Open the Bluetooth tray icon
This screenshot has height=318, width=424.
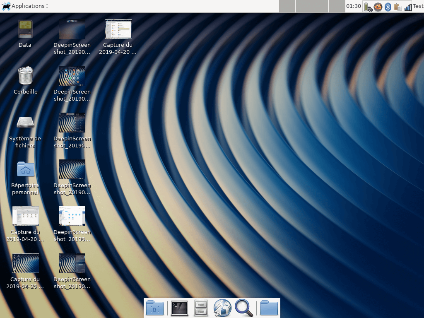[x=388, y=7]
